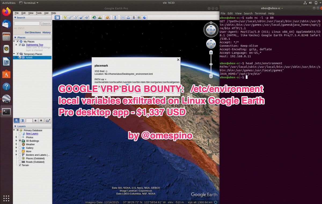Expand the 3D Buildings layer
Image resolution: width=322 pixels, height=204 pixels.
17,141
